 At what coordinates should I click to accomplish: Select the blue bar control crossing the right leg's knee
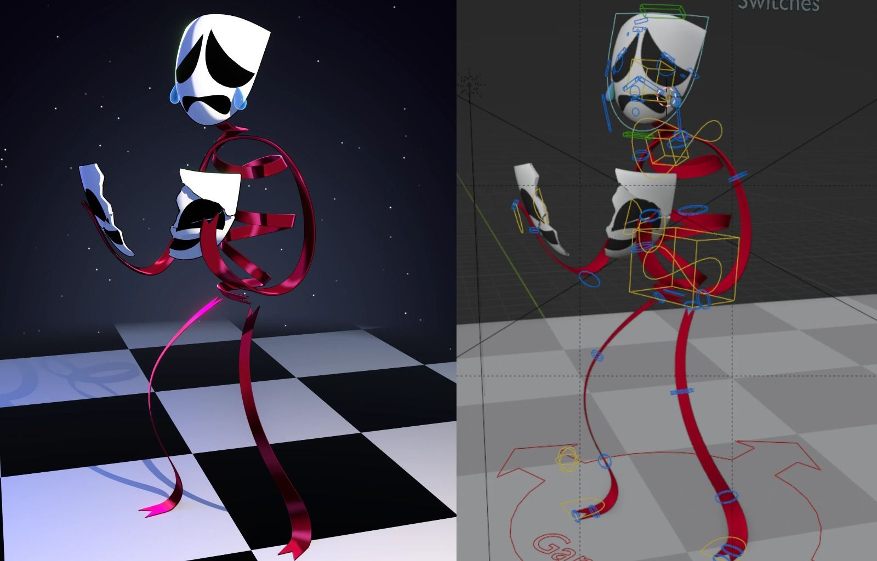tap(682, 392)
